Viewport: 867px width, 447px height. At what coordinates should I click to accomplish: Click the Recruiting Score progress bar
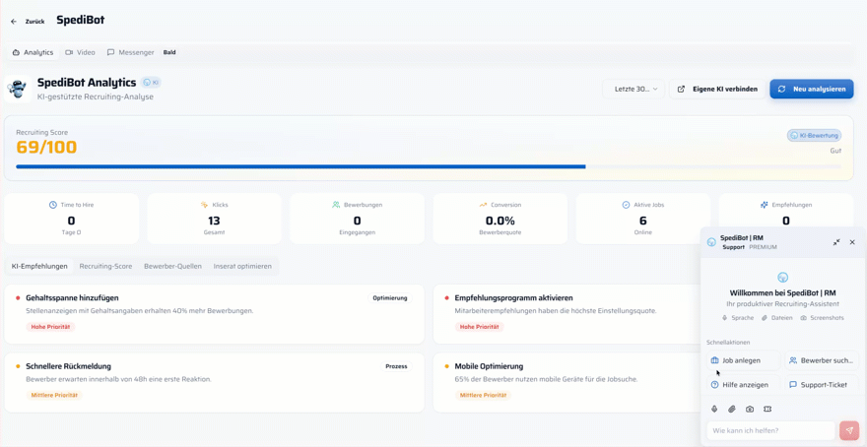429,166
